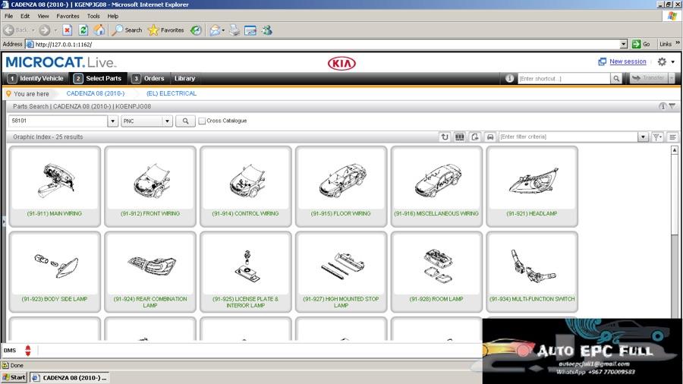
Task: Open (91-912) FRONT WIRING thumbnail
Action: point(150,187)
